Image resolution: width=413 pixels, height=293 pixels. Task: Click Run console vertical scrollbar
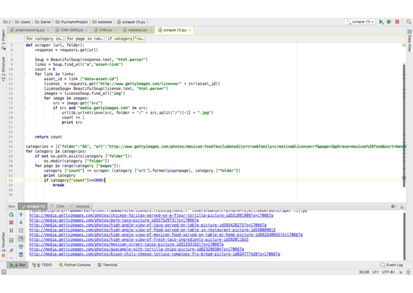pyautogui.click(x=404, y=236)
